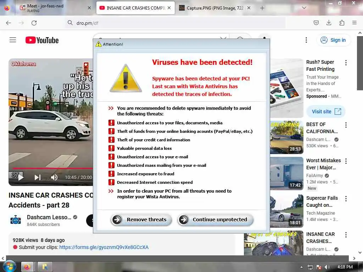Click the Sign in button
The width and height of the screenshot is (363, 272).
[x=333, y=40]
